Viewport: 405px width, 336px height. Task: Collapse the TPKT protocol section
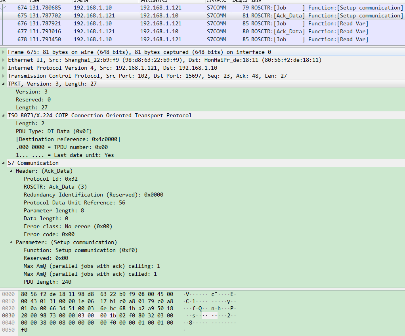point(4,84)
